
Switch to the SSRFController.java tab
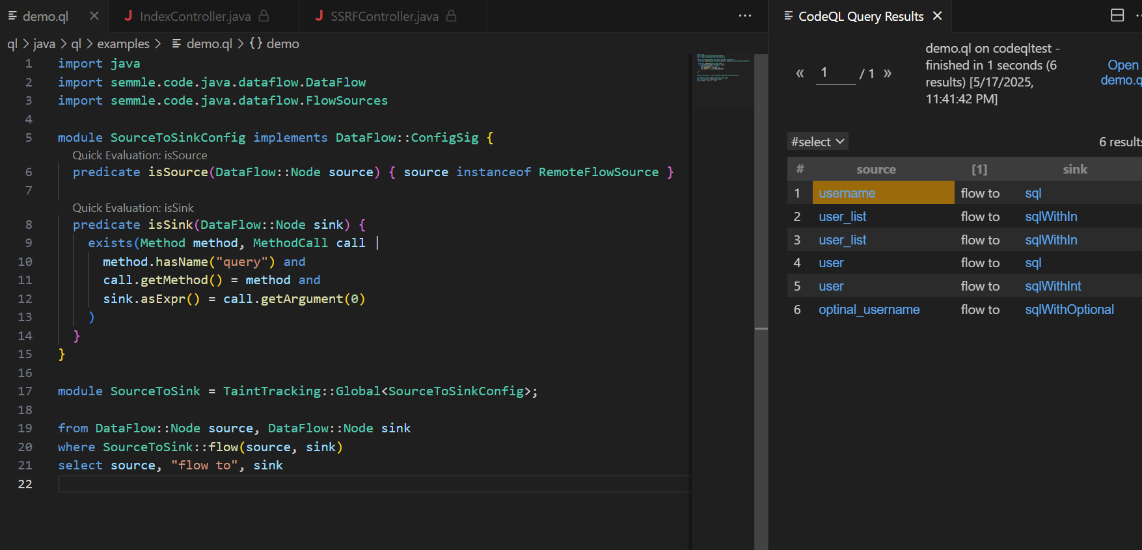pos(384,16)
